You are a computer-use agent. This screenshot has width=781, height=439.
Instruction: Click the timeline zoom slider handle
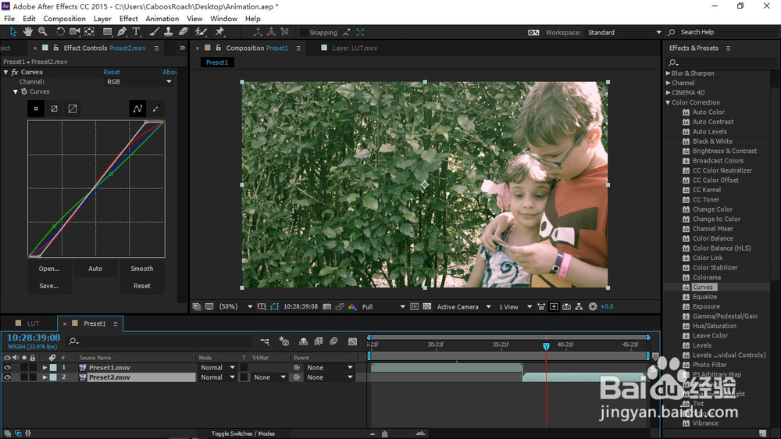[x=384, y=434]
